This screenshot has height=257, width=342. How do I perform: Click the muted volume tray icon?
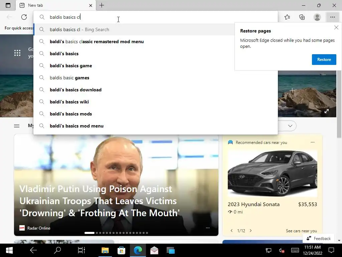point(282,250)
